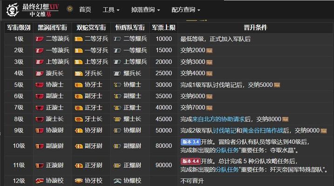Click the 军票上限 column header
The width and height of the screenshot is (334, 186).
click(x=164, y=27)
